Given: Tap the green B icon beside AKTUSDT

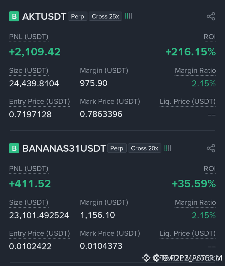Looking at the screenshot, I should (x=14, y=16).
